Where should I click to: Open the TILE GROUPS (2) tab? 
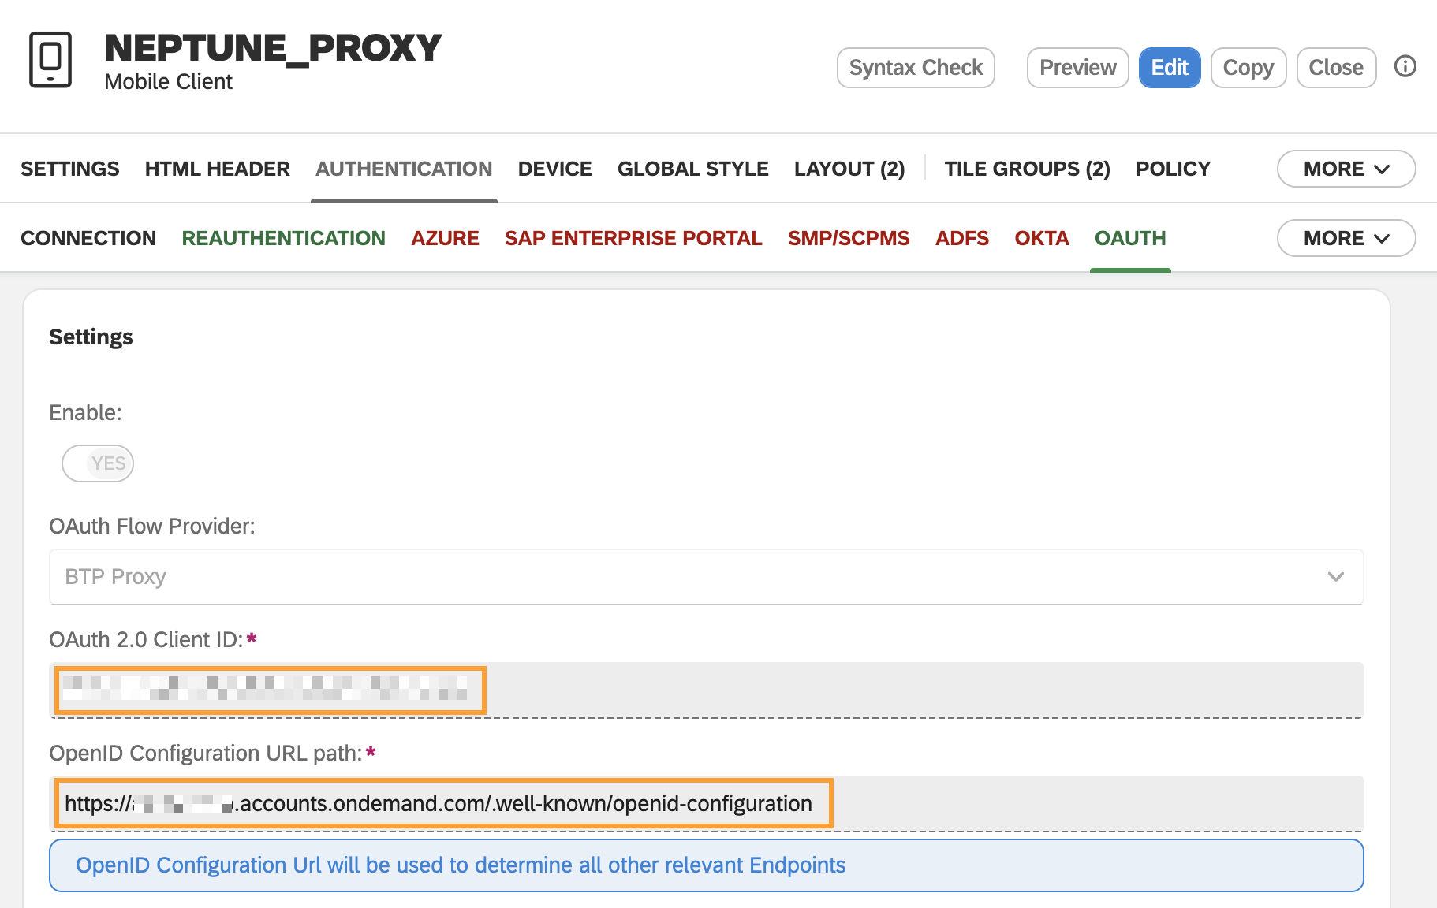[x=1027, y=168]
